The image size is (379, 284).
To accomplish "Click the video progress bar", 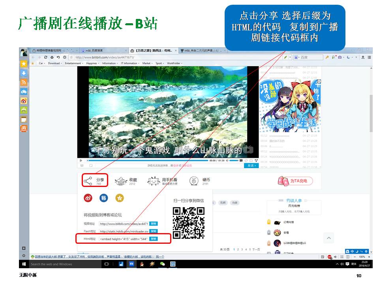I will point(147,161).
